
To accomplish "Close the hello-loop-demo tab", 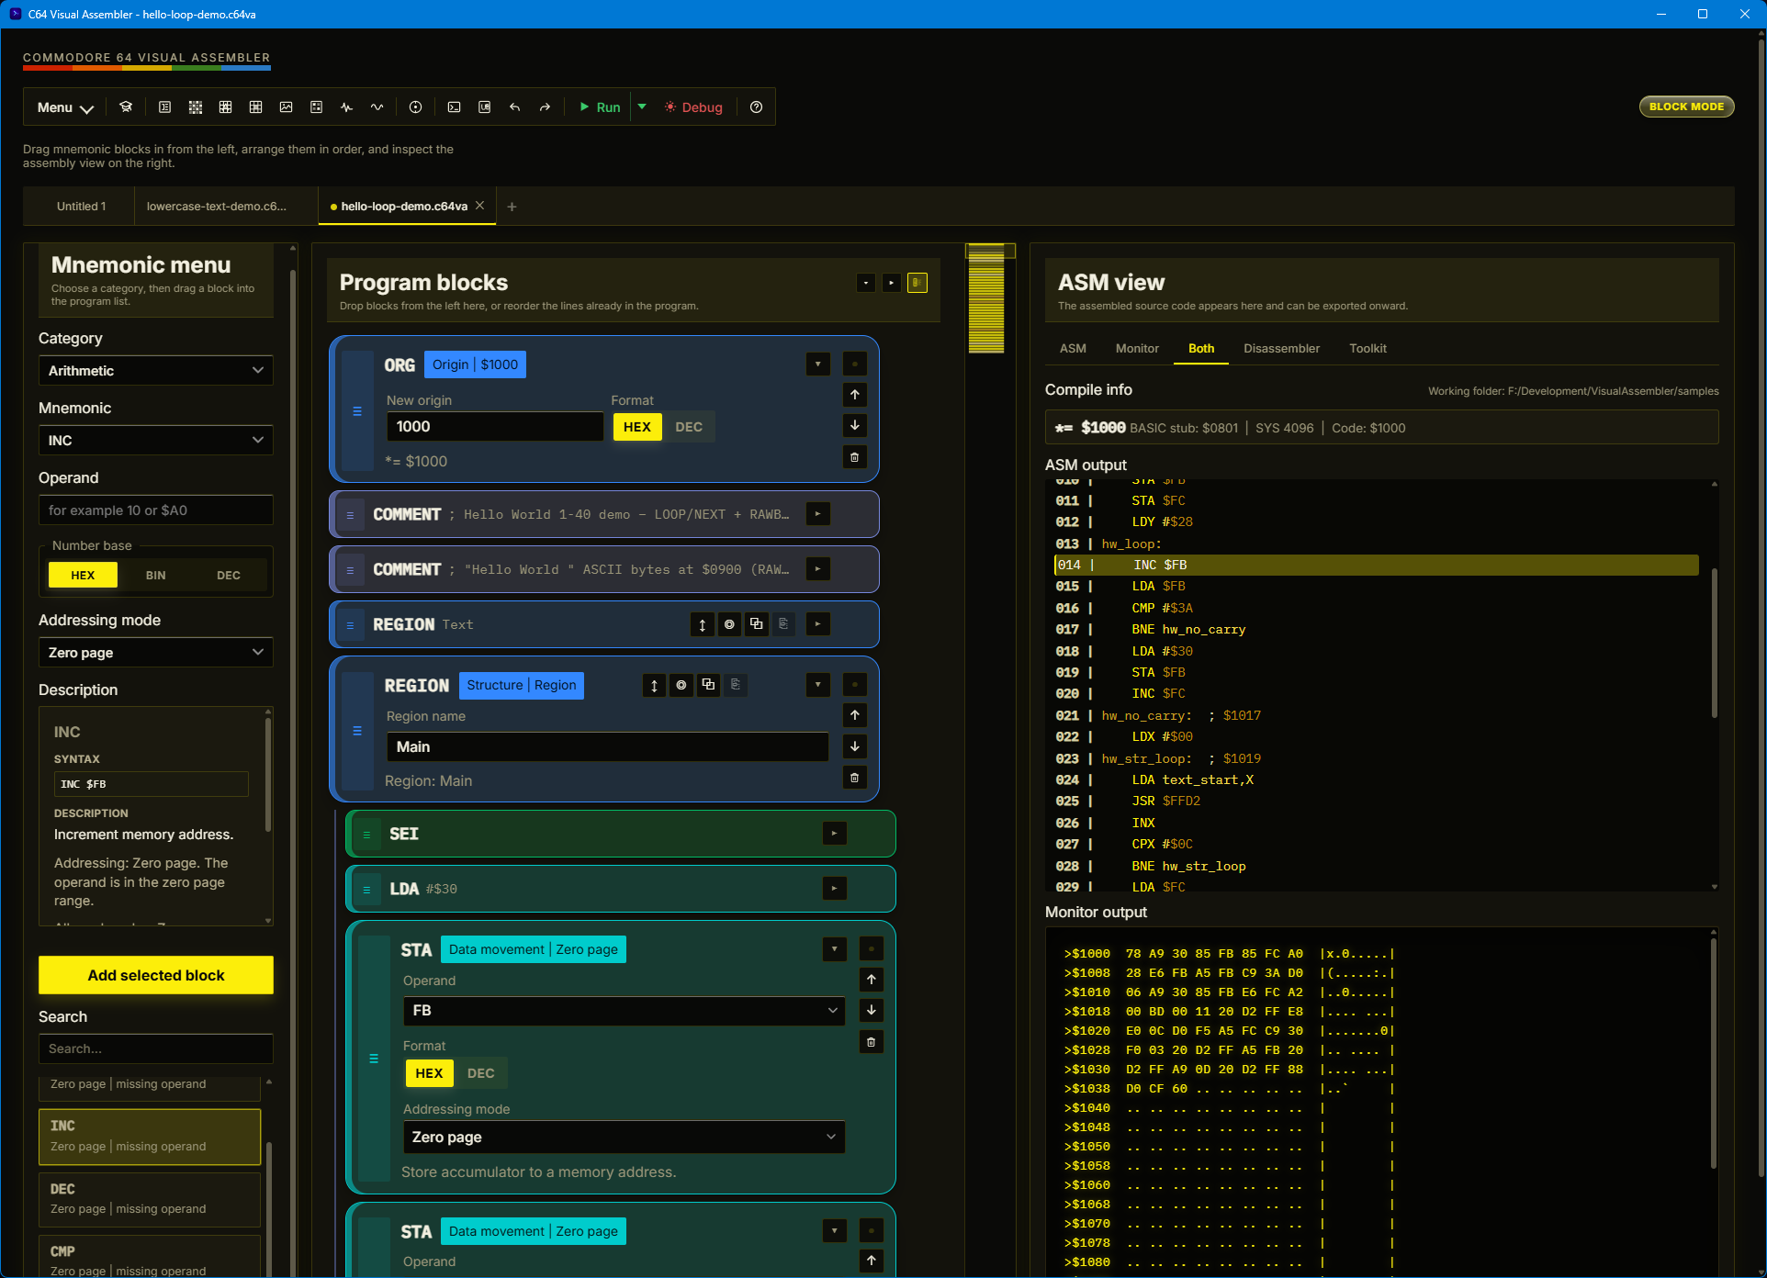I will pos(479,206).
